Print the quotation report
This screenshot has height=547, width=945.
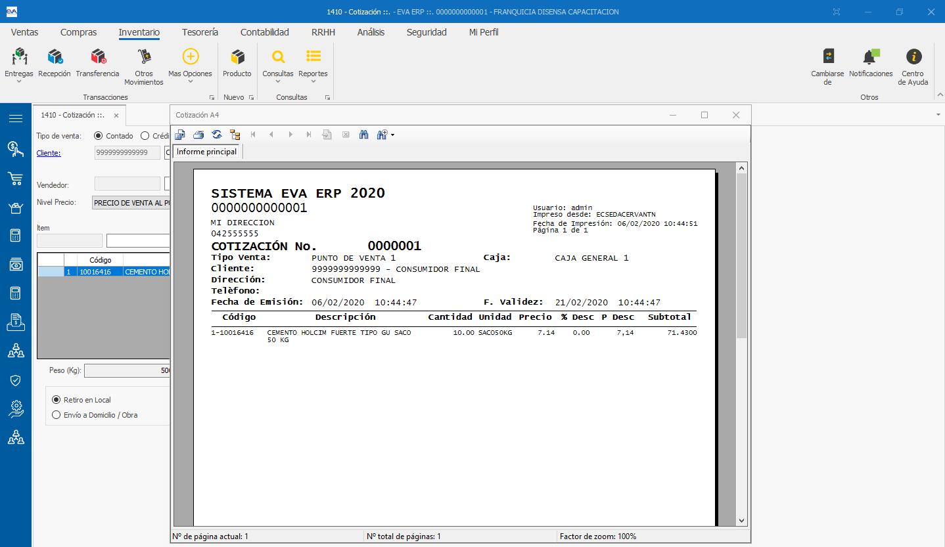[x=198, y=135]
